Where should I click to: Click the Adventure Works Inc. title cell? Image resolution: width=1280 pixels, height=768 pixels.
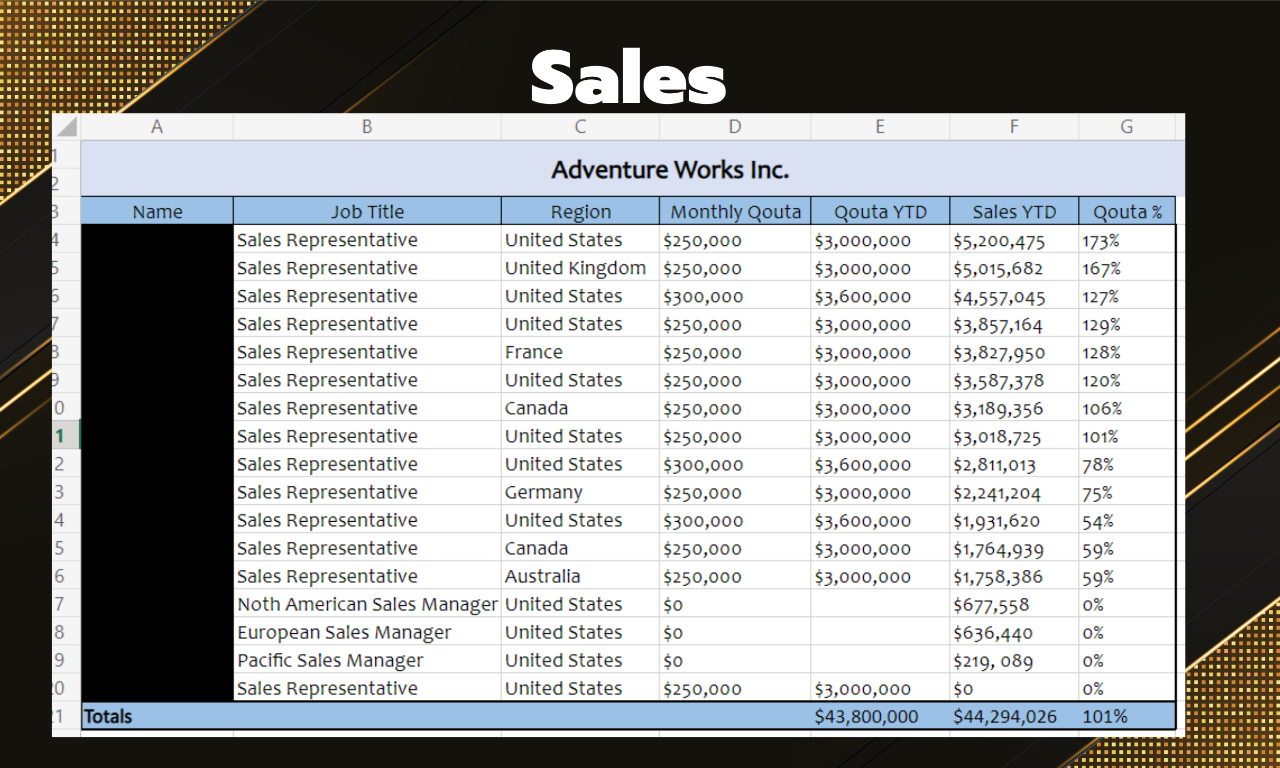(x=670, y=170)
